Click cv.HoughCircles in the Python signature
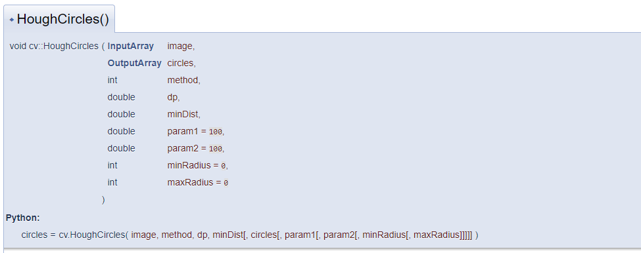The width and height of the screenshot is (641, 253). (92, 235)
